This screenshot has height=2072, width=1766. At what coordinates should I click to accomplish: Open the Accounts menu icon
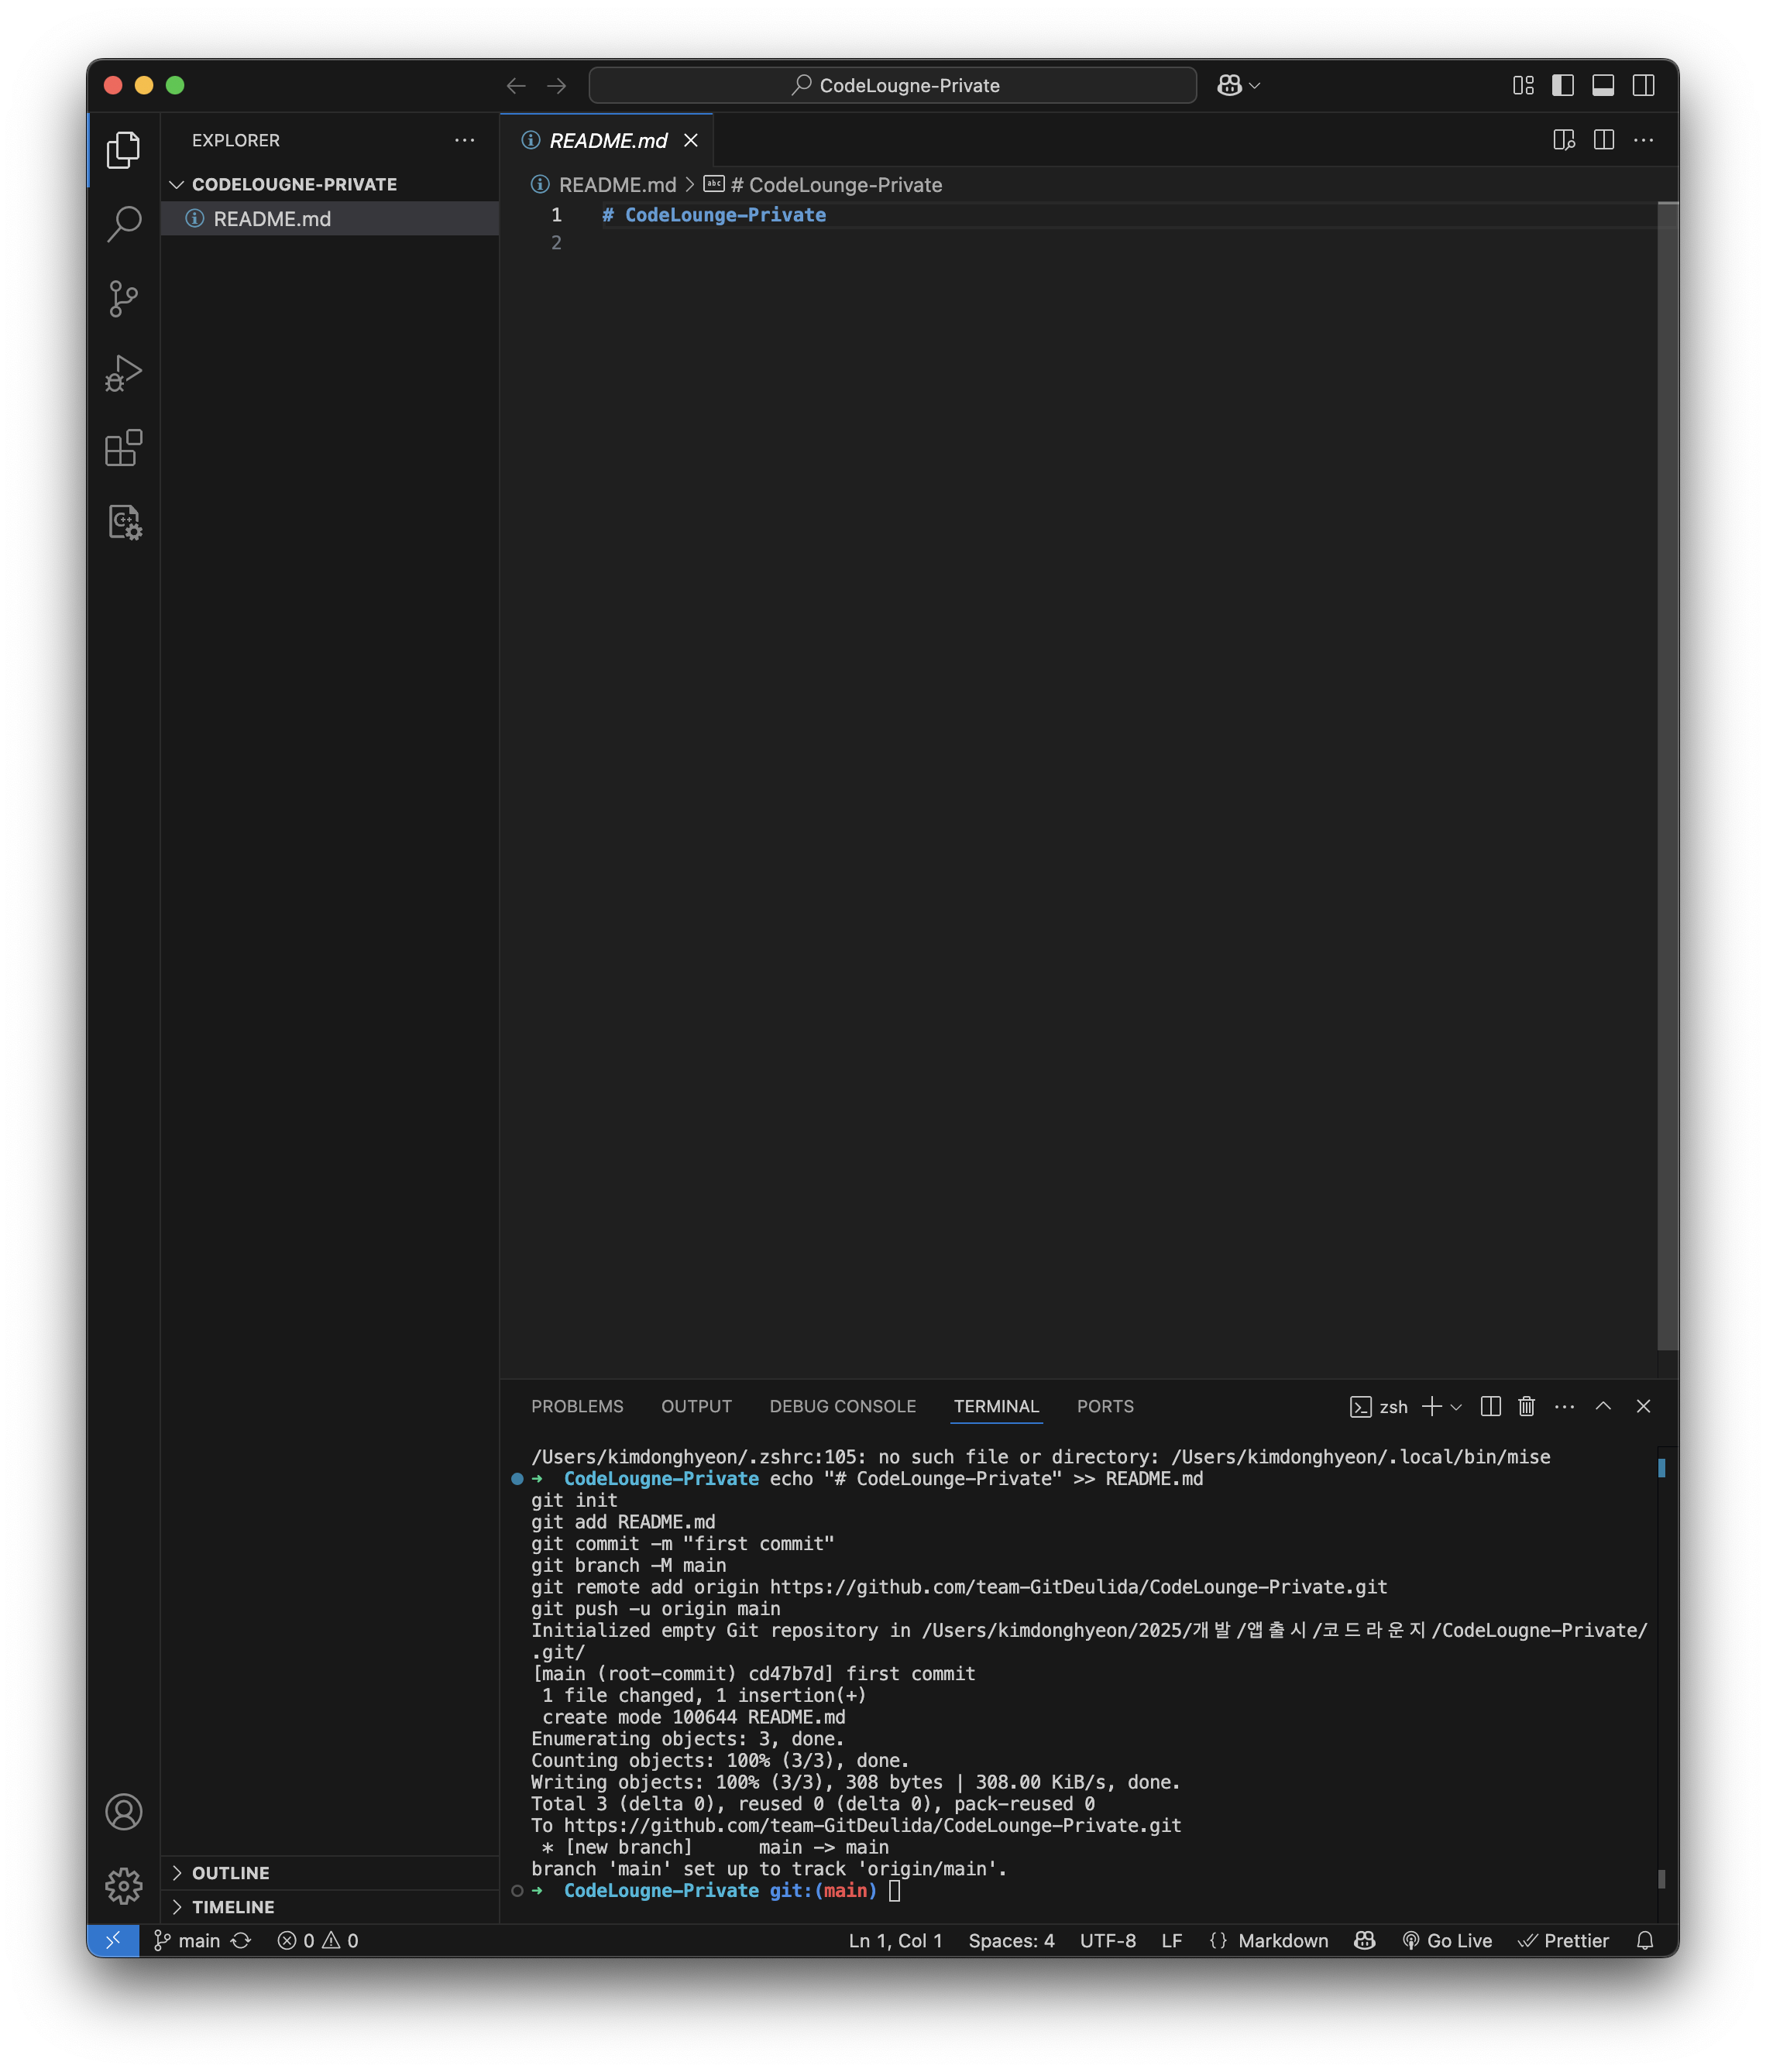[123, 1811]
